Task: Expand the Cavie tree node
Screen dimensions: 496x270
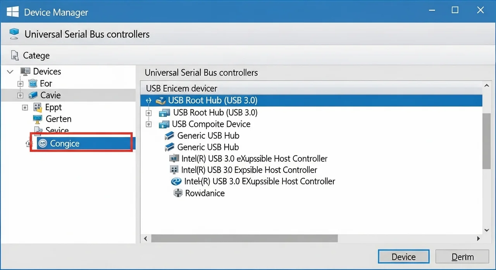Action: pyautogui.click(x=21, y=95)
